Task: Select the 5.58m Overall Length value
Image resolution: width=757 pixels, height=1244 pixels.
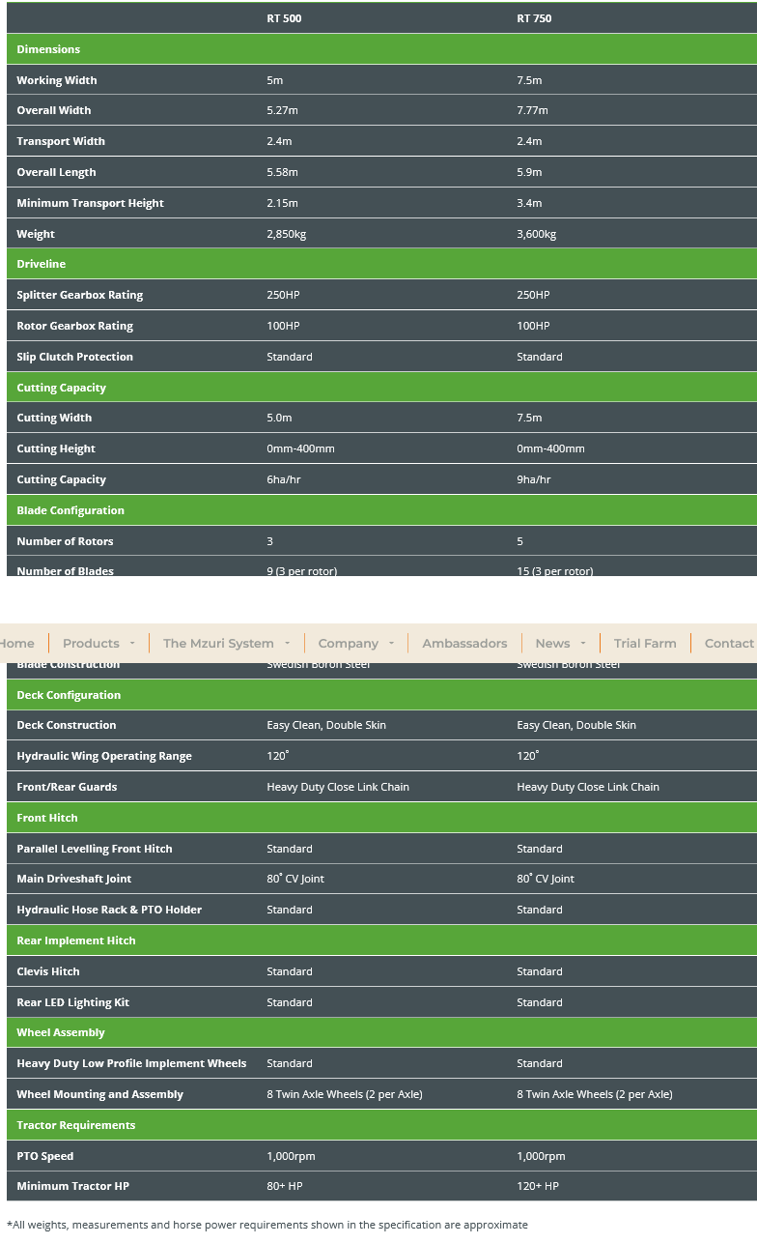Action: coord(282,172)
